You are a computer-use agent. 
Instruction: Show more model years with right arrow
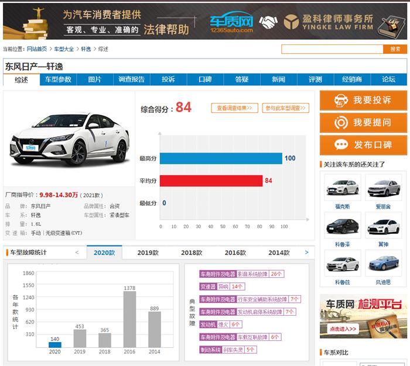tap(306, 252)
